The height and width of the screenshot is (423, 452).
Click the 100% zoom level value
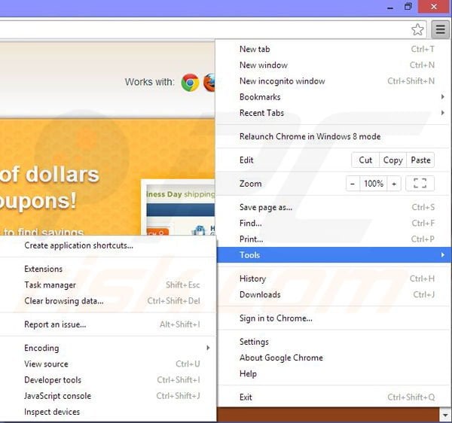tap(374, 184)
